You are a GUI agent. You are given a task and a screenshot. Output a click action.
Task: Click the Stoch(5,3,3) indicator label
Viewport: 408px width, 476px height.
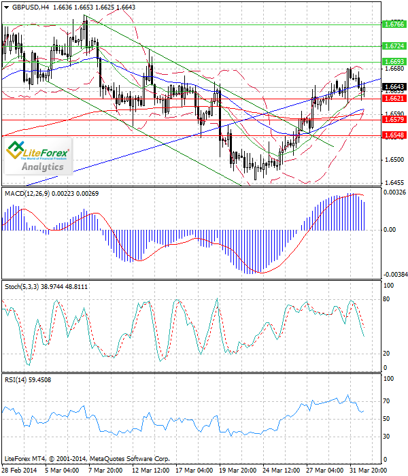click(x=25, y=287)
